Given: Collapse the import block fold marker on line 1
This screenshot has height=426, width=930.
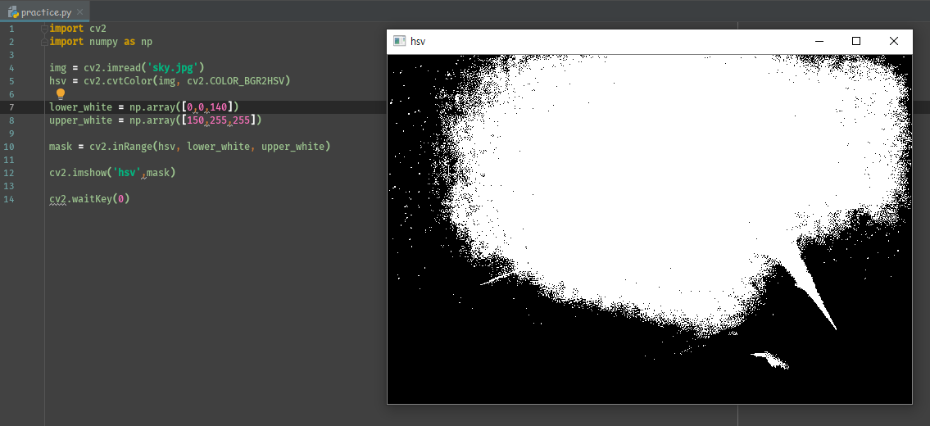Looking at the screenshot, I should (x=44, y=29).
